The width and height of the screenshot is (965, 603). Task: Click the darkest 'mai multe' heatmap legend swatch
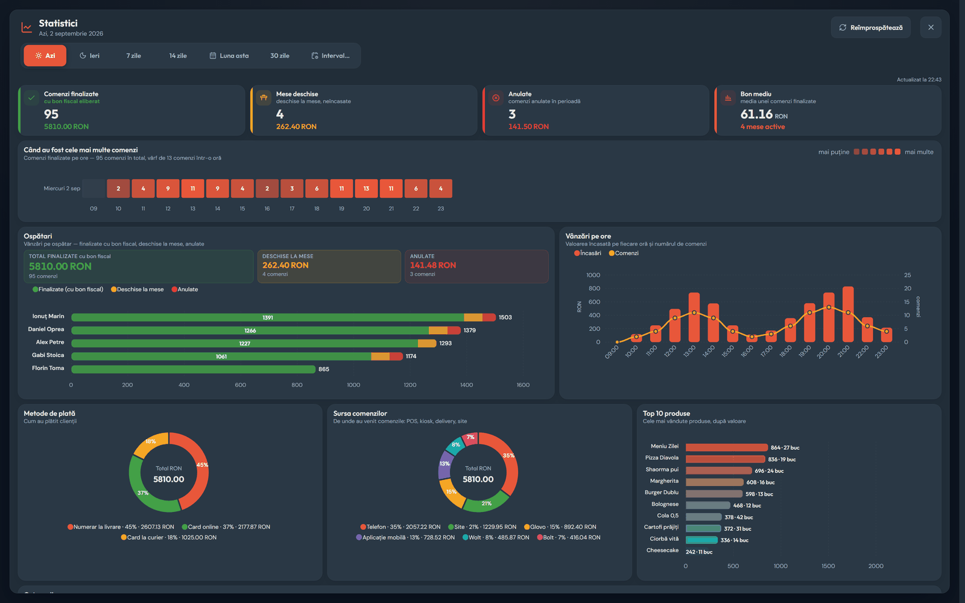(897, 152)
